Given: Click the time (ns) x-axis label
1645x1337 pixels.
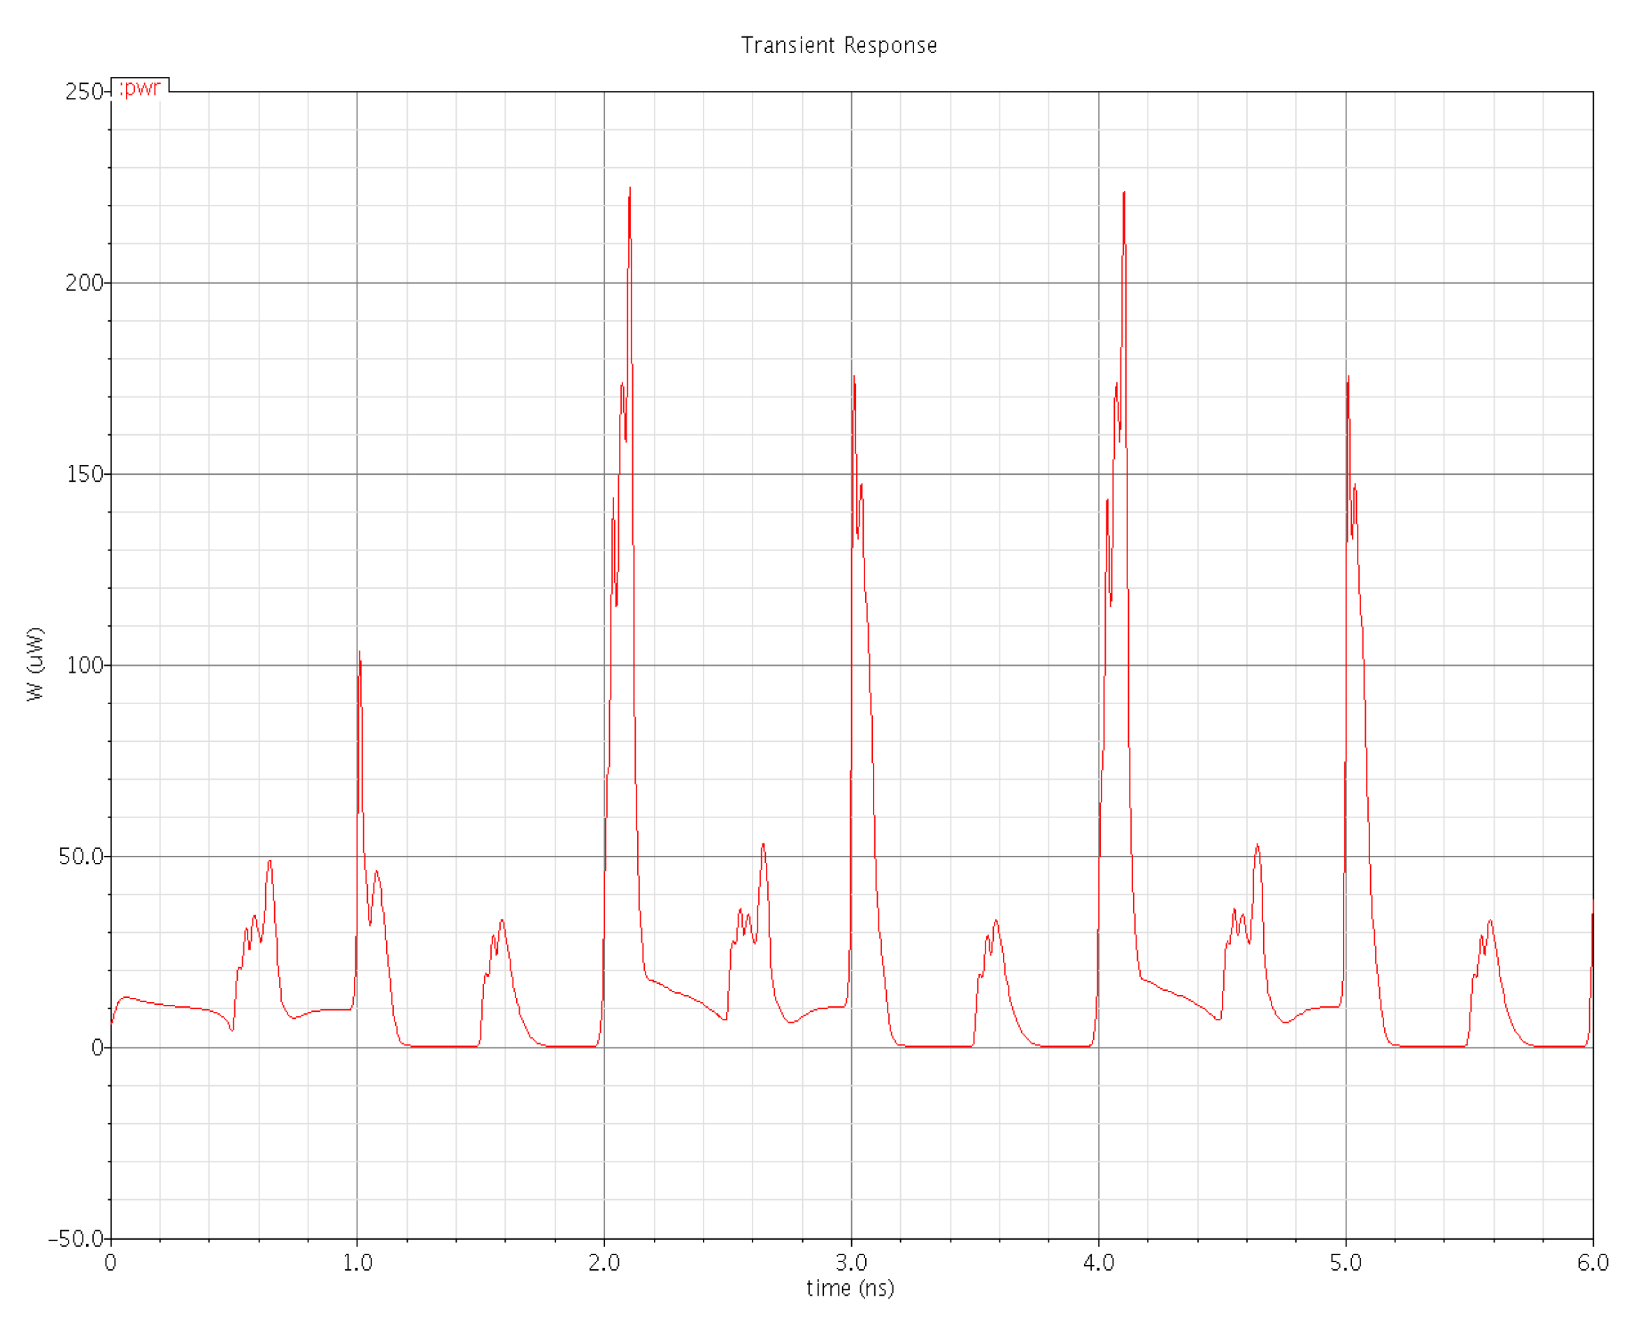Looking at the screenshot, I should pos(850,1288).
